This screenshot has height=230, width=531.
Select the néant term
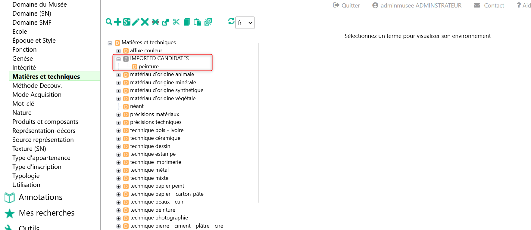[x=137, y=106]
